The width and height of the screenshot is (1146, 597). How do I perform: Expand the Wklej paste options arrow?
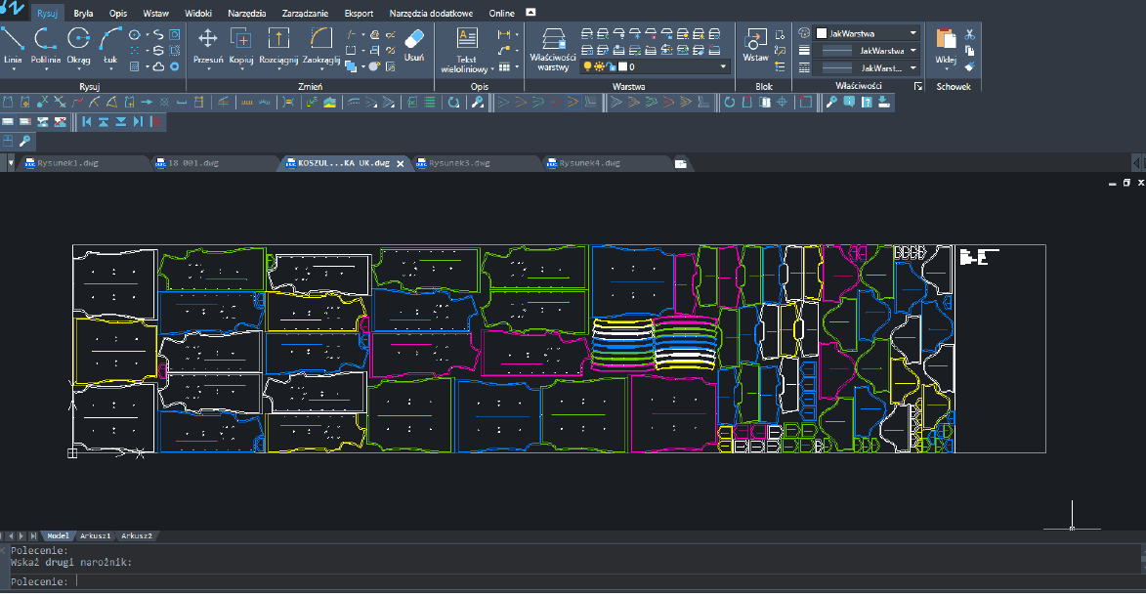click(x=946, y=69)
